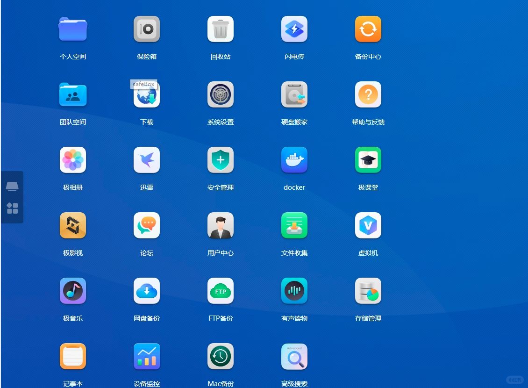Open the 论坛 forum app

click(x=146, y=225)
